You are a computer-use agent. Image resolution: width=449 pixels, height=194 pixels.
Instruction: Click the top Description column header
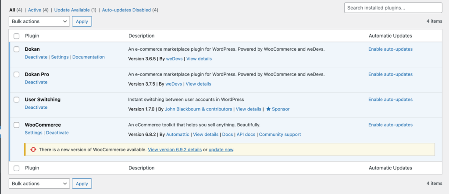tap(142, 36)
